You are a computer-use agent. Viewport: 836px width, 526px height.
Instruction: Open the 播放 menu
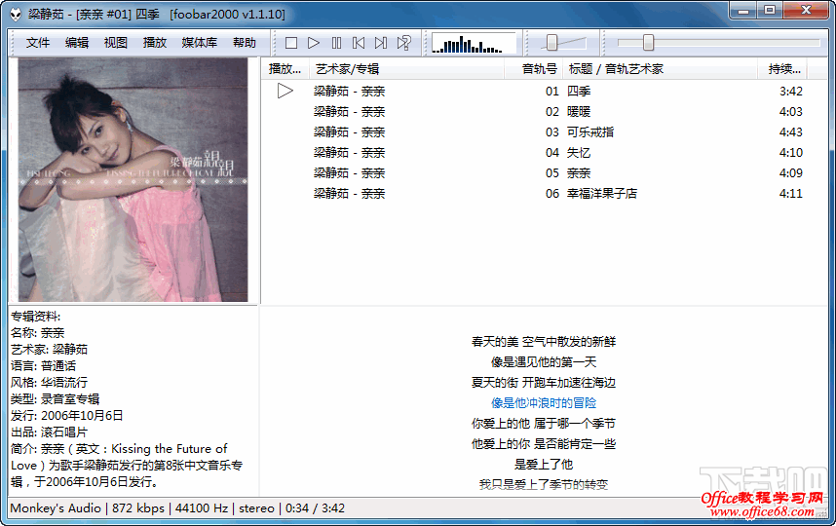point(155,43)
